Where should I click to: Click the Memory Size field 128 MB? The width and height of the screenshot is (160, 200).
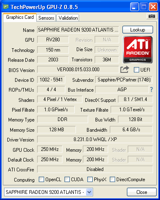pyautogui.click(x=56, y=130)
